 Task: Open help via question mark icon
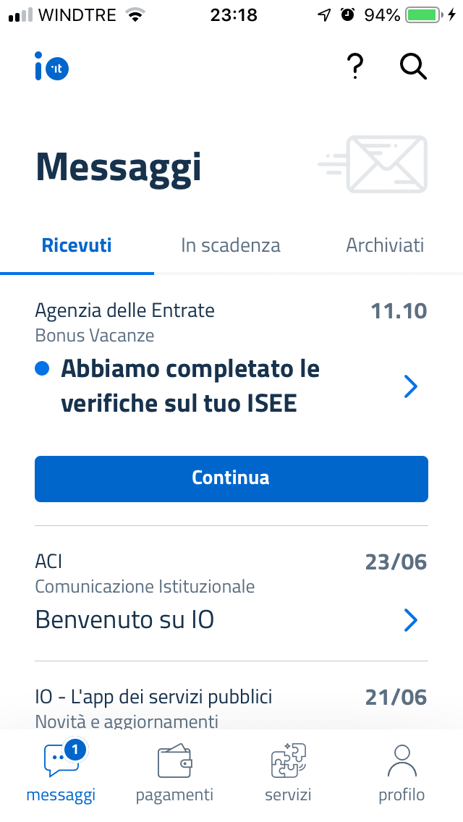click(354, 67)
